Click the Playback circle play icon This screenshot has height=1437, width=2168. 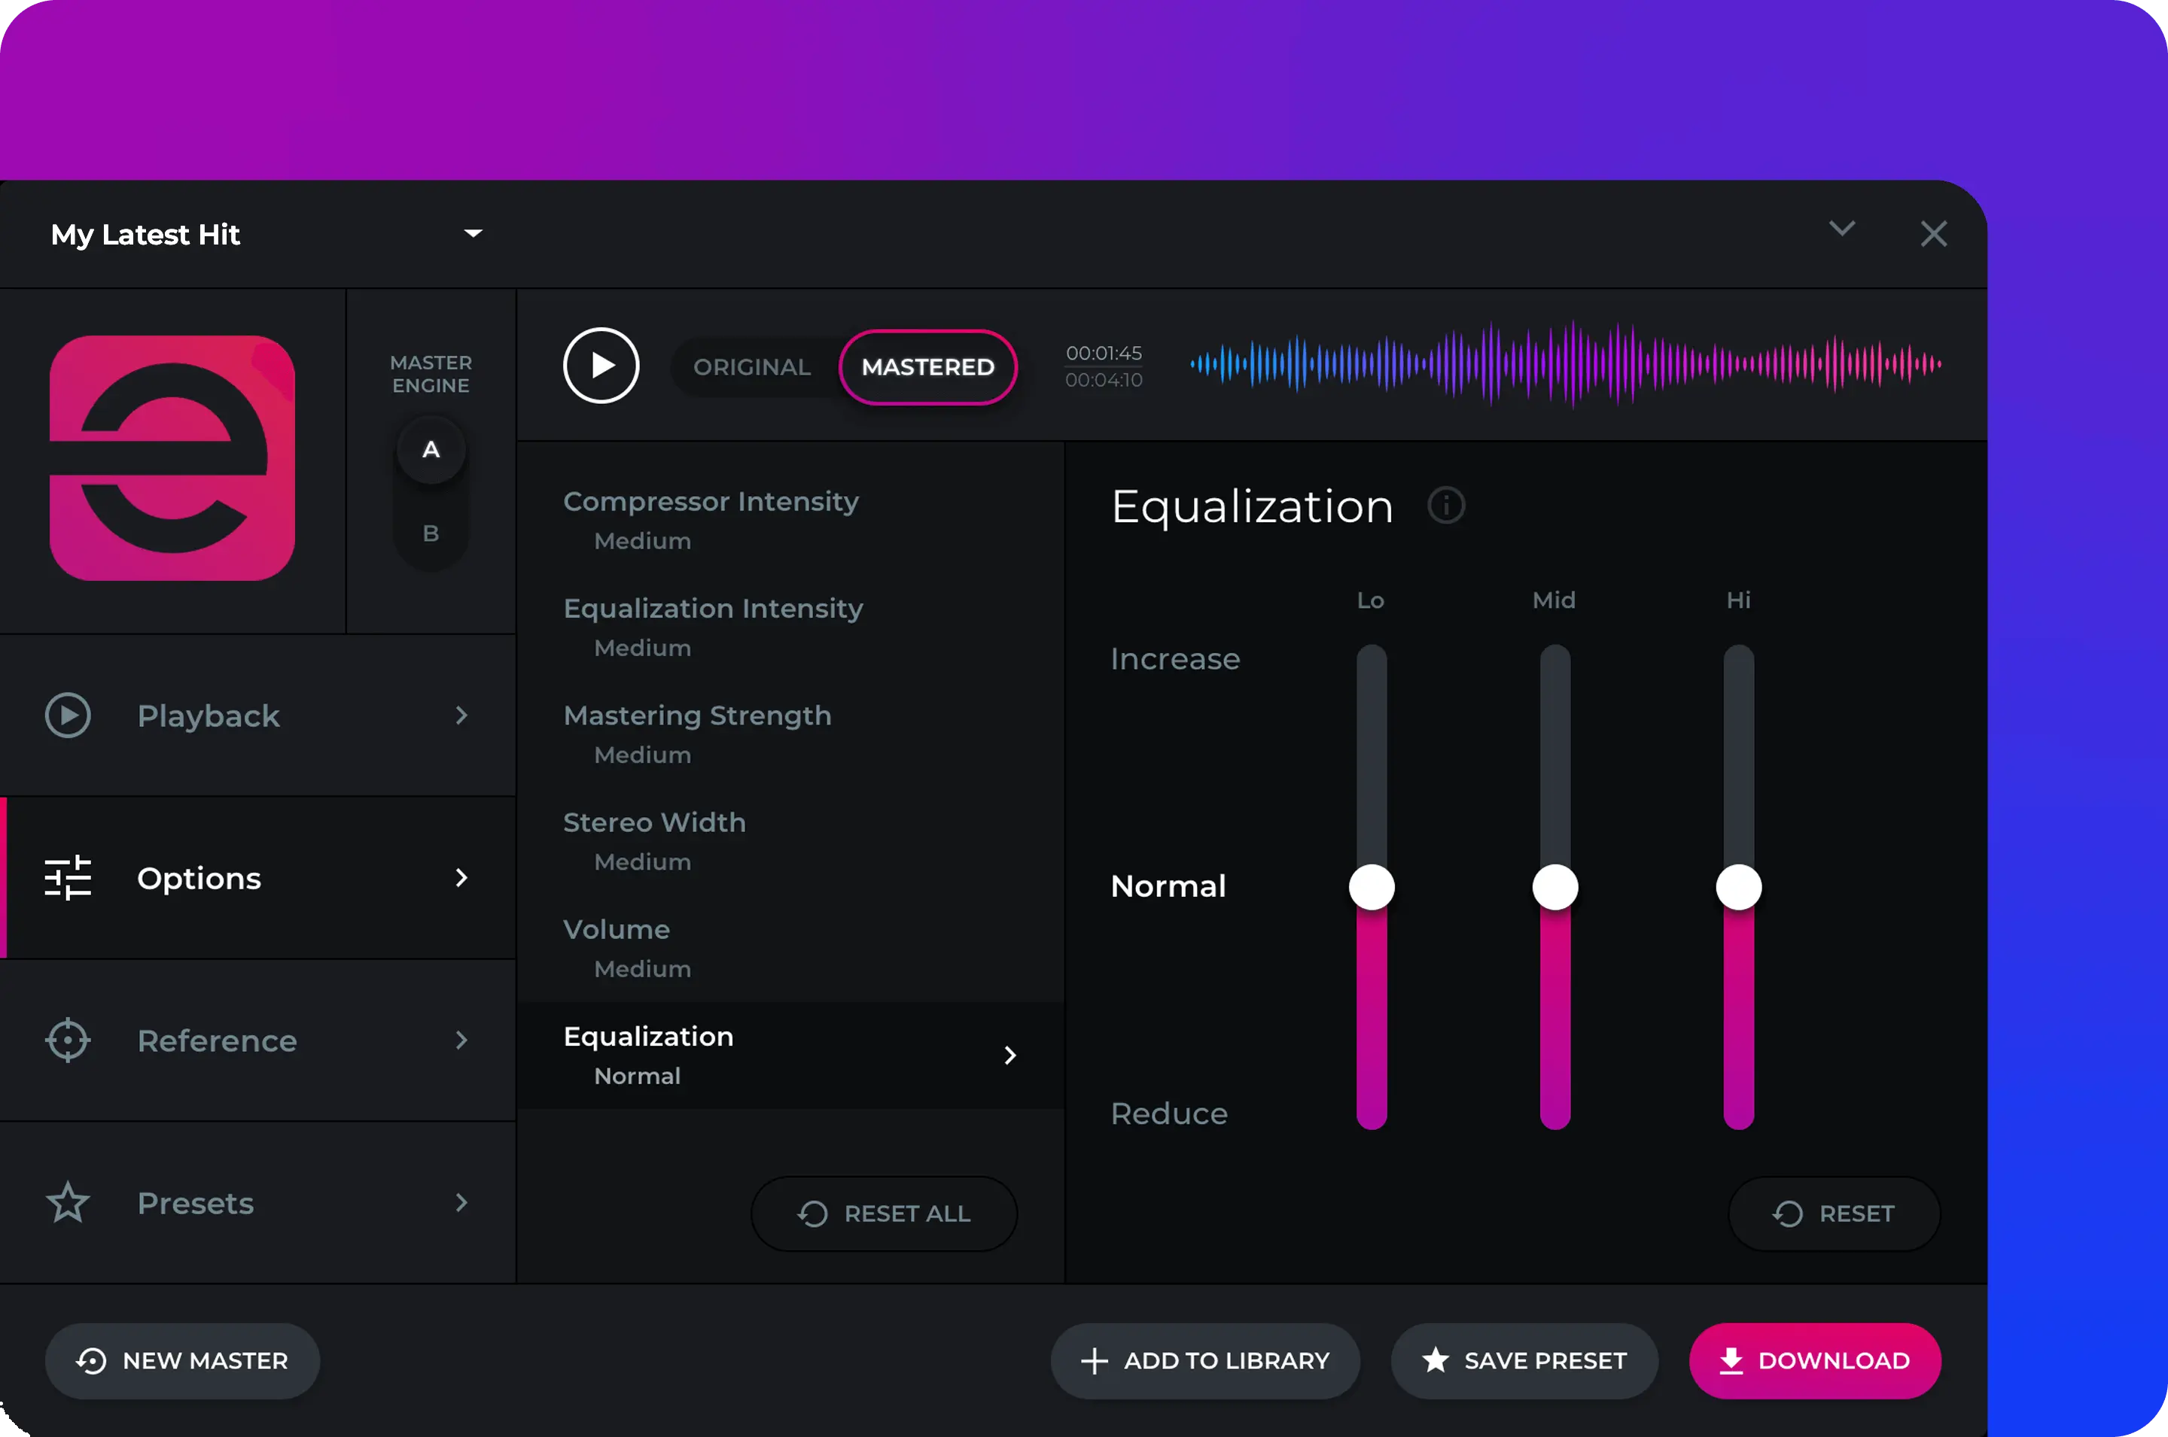68,715
